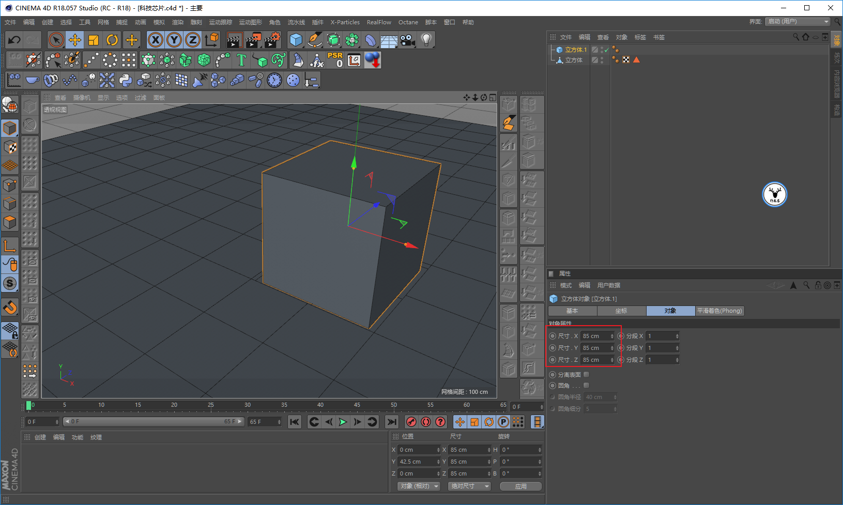
Task: Open the X-Particles menu
Action: point(345,22)
